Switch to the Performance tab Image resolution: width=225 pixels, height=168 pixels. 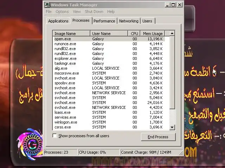[104, 21]
